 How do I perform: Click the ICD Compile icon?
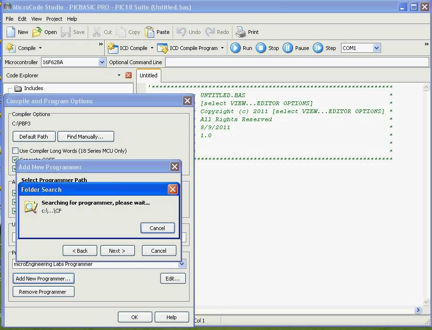click(x=112, y=48)
